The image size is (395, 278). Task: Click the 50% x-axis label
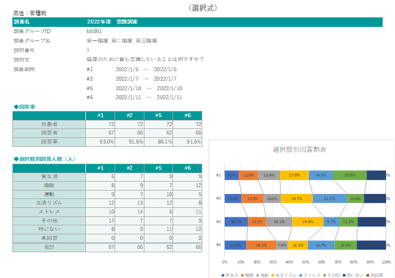(305, 262)
